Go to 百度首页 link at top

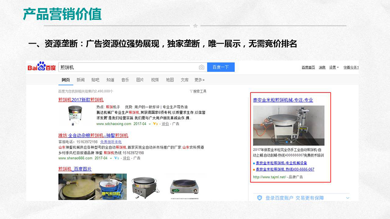coord(308,67)
